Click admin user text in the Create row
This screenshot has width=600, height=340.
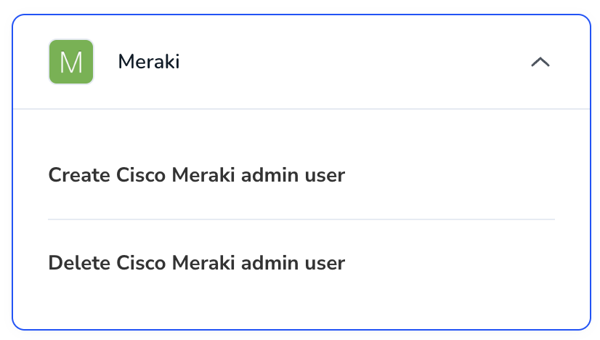click(x=293, y=175)
